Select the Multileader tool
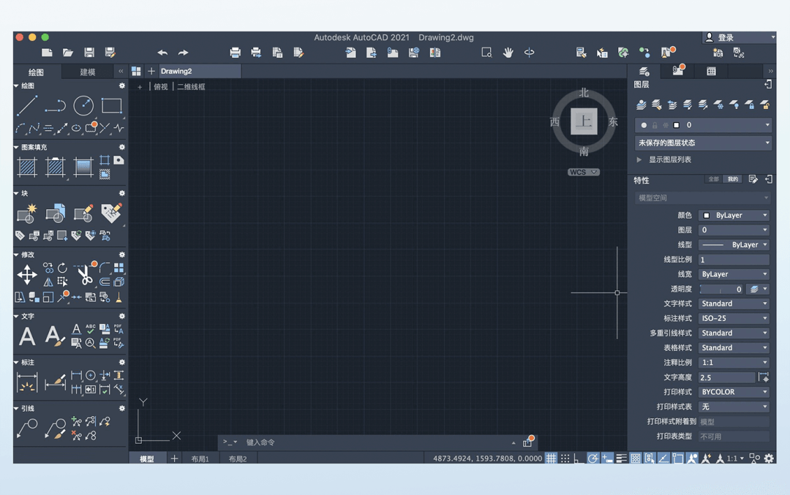Image resolution: width=790 pixels, height=495 pixels. coord(27,428)
